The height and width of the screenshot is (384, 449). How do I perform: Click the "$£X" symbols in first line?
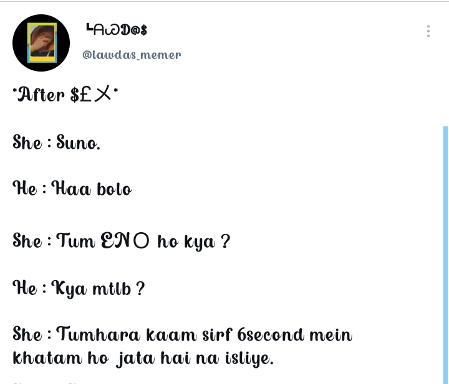(x=90, y=95)
